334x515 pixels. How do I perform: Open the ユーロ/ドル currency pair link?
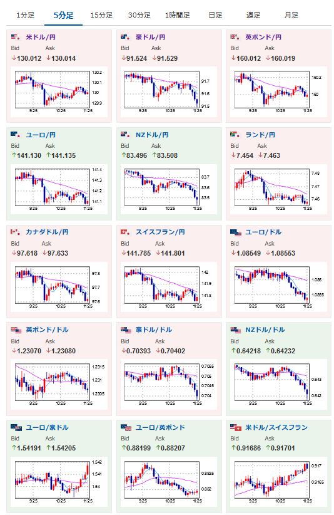point(263,232)
